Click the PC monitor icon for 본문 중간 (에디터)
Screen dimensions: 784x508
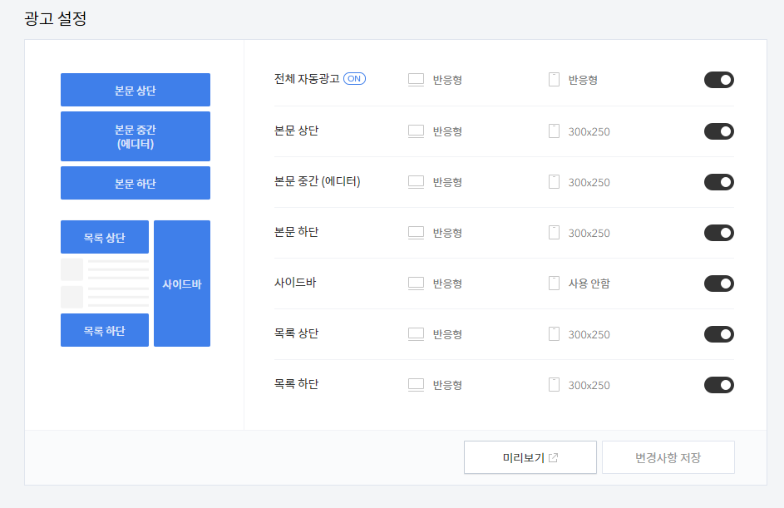point(415,181)
